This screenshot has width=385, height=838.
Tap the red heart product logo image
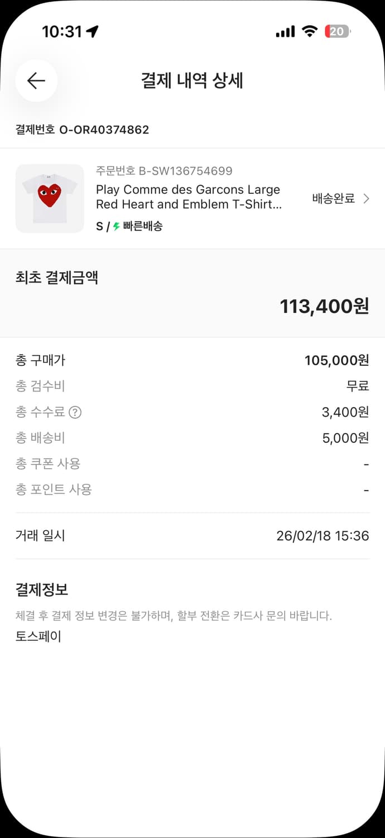(x=49, y=194)
